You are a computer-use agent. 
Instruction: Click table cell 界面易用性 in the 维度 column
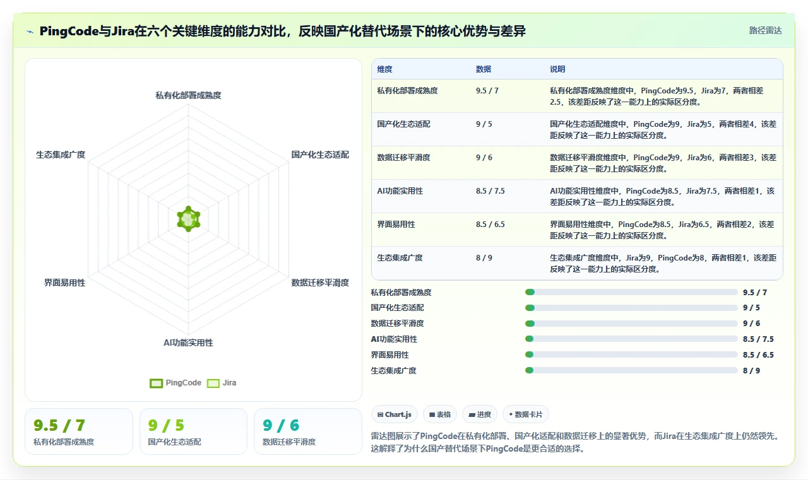pos(396,225)
